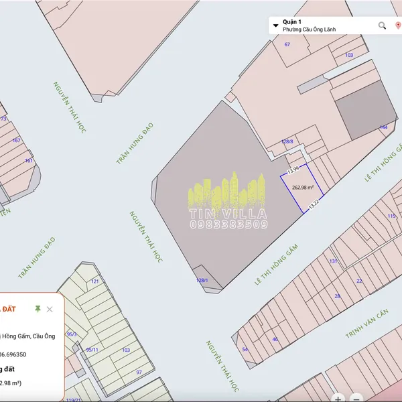Click parcel number 128/8
Screen dimensions: 402x402
287,141
